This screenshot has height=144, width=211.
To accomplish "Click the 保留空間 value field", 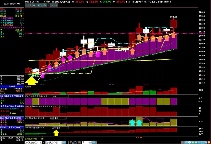I will click(x=86, y=143).
